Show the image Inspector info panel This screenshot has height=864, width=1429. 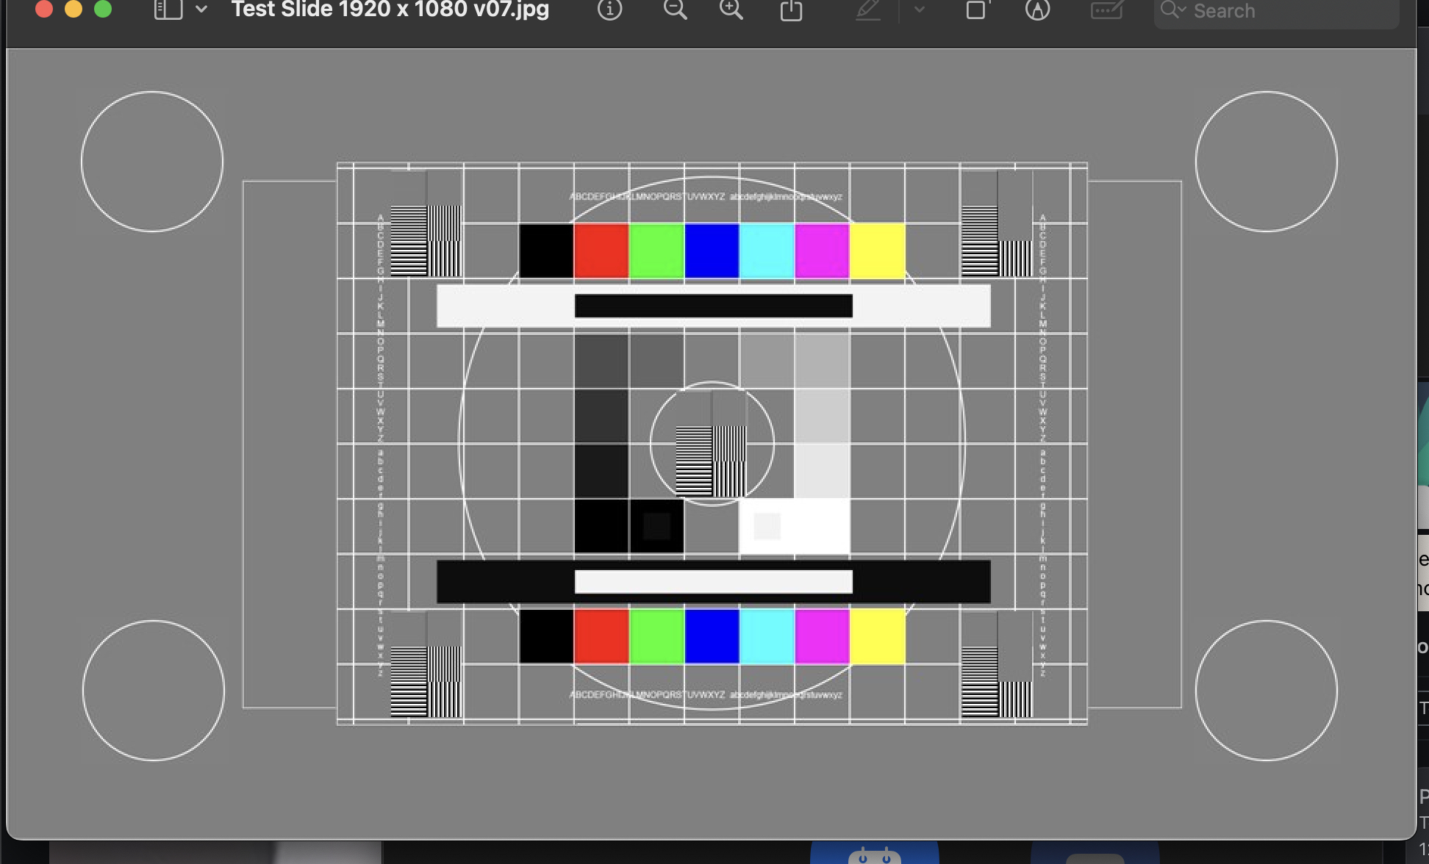tap(609, 10)
